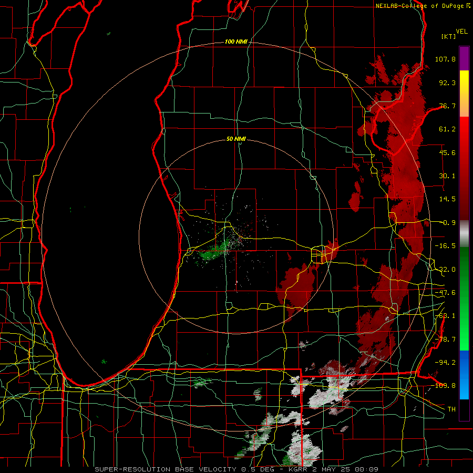Select the 30.1 scale value
The width and height of the screenshot is (473, 473).
click(x=447, y=176)
